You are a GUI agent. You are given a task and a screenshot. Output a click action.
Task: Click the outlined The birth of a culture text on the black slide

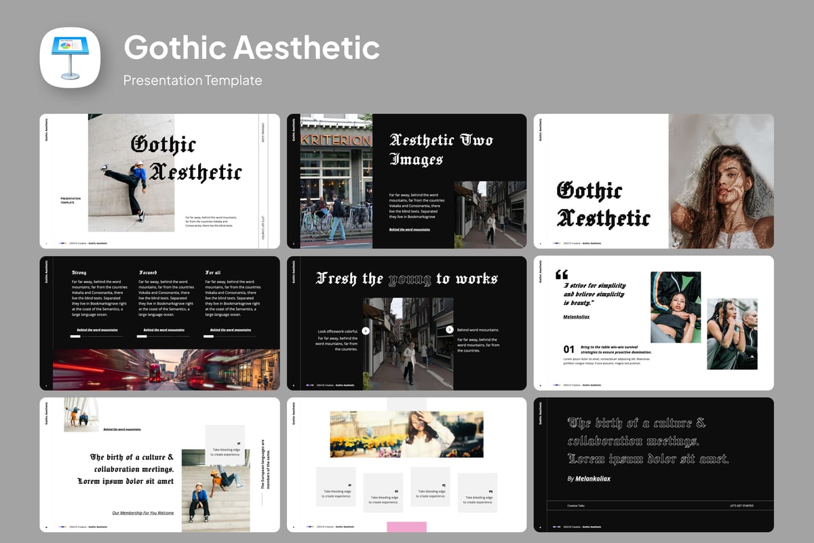pyautogui.click(x=648, y=441)
